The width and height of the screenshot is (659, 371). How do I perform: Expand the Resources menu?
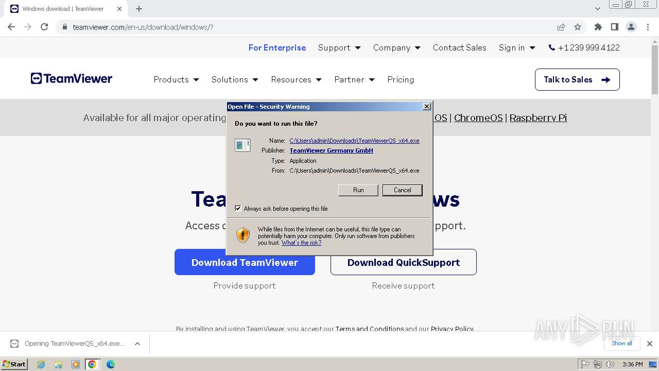(x=296, y=79)
